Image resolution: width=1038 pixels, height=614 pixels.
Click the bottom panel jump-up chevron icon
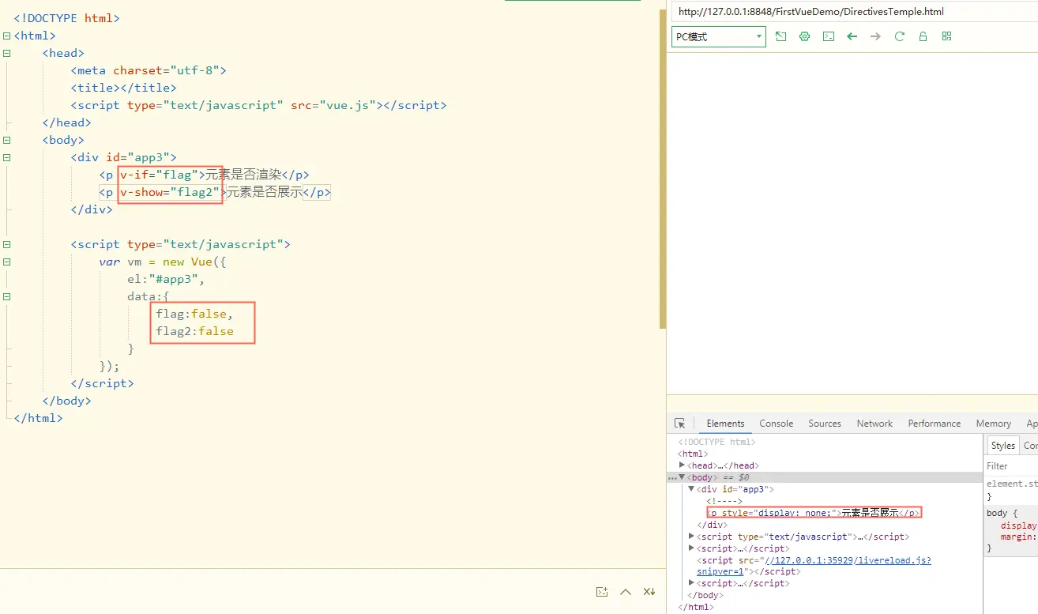tap(626, 592)
